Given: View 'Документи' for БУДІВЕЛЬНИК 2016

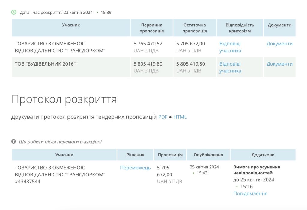Looking at the screenshot, I should click(x=279, y=64).
